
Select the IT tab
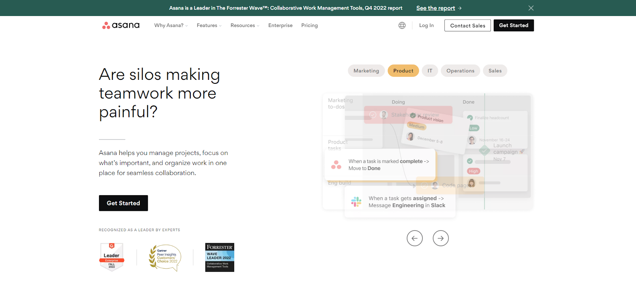(430, 71)
